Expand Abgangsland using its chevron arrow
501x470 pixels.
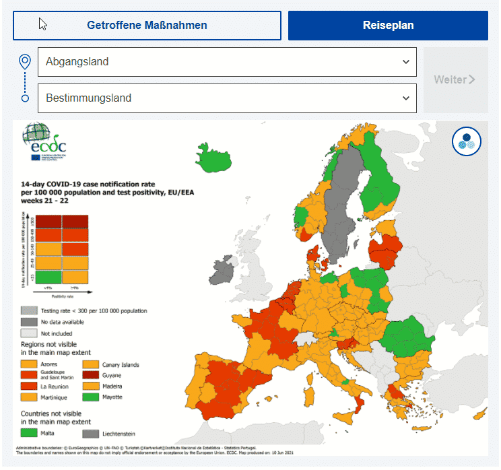coord(405,62)
